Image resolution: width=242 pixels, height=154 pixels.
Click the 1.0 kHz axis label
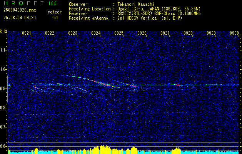click(x=3, y=70)
